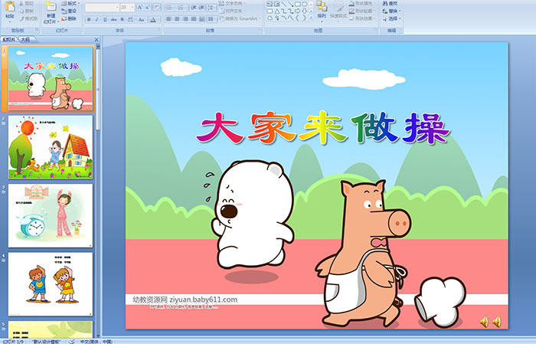
Task: Select the Down Arrow block shape
Action: tap(304, 11)
